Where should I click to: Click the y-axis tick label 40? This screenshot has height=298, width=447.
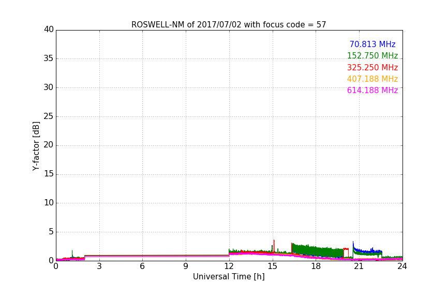[49, 29]
